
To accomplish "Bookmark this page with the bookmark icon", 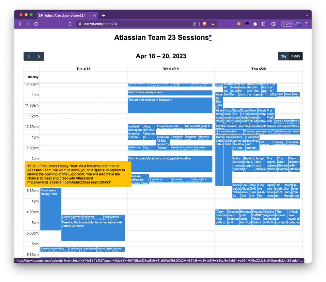I will point(70,24).
